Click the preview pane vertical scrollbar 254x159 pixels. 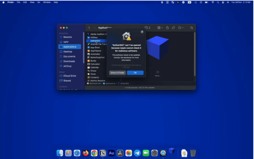click(x=194, y=54)
